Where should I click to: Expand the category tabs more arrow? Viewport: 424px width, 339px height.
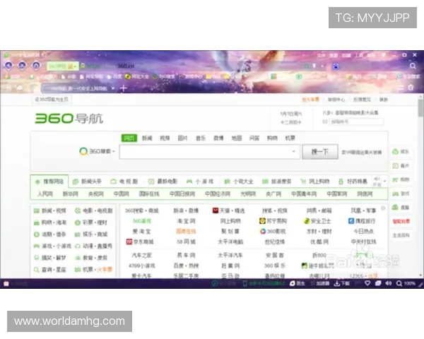(385, 181)
